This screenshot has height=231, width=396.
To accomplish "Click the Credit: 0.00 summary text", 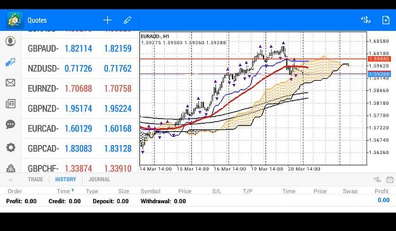I will (x=65, y=201).
